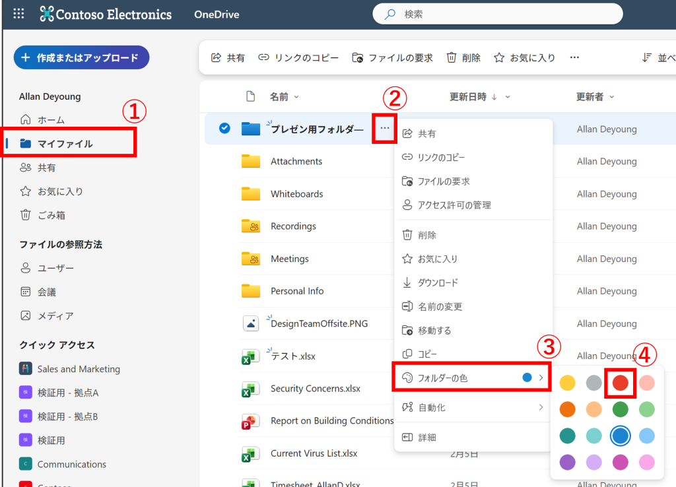Click the ごみ箱 trash icon in sidebar

26,215
